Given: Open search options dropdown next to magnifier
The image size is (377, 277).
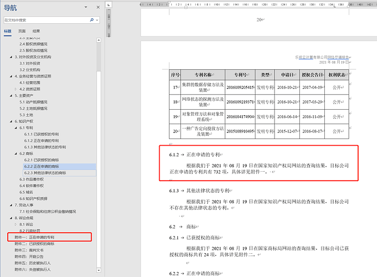Looking at the screenshot, I should pos(97,20).
